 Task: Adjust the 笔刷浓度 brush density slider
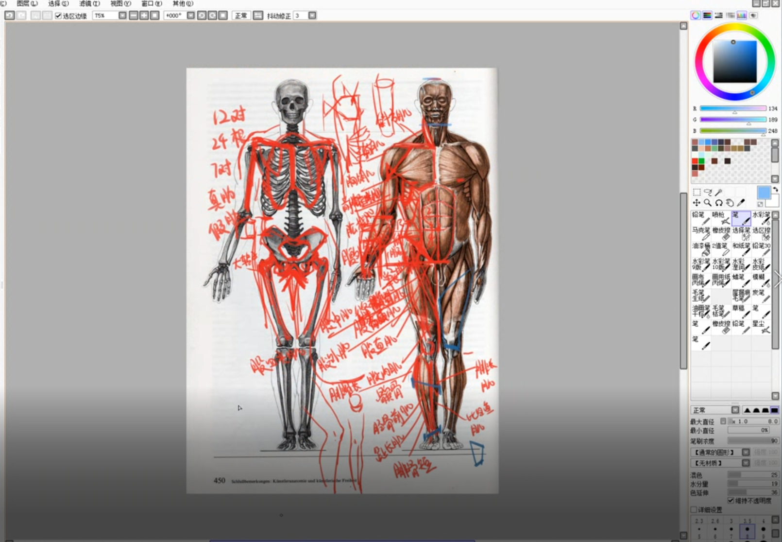coord(753,441)
